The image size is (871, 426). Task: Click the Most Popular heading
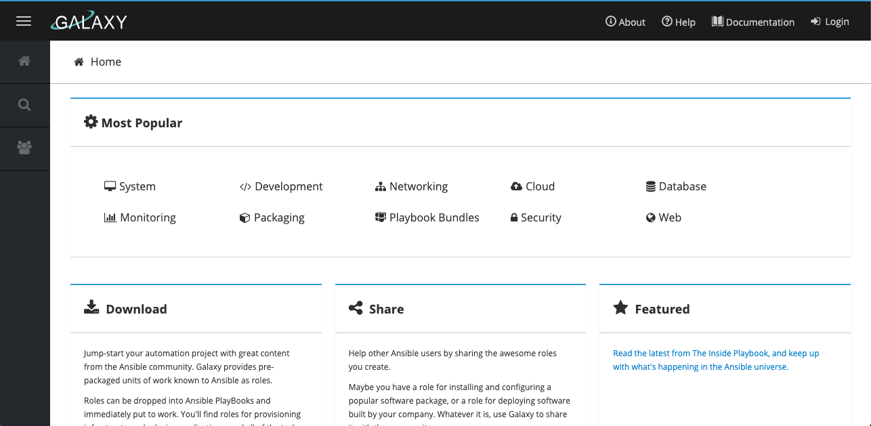(142, 123)
